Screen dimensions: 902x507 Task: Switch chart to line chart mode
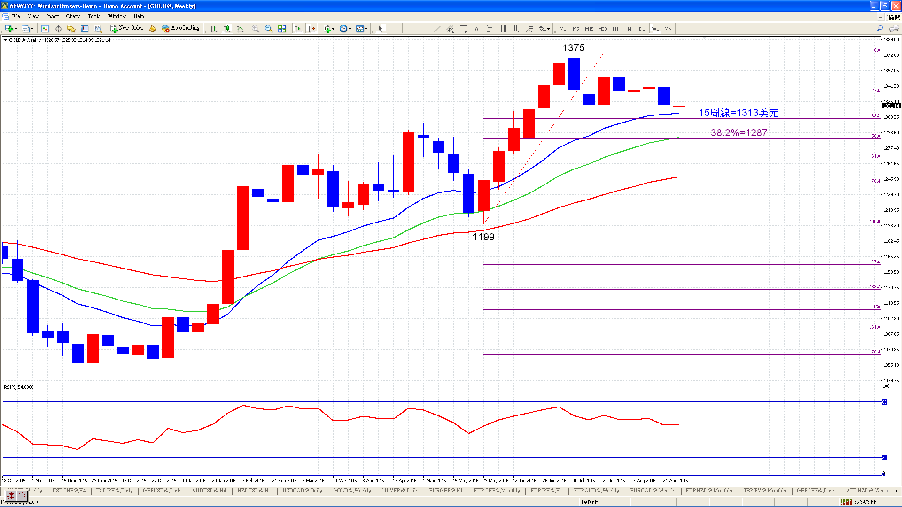point(240,29)
